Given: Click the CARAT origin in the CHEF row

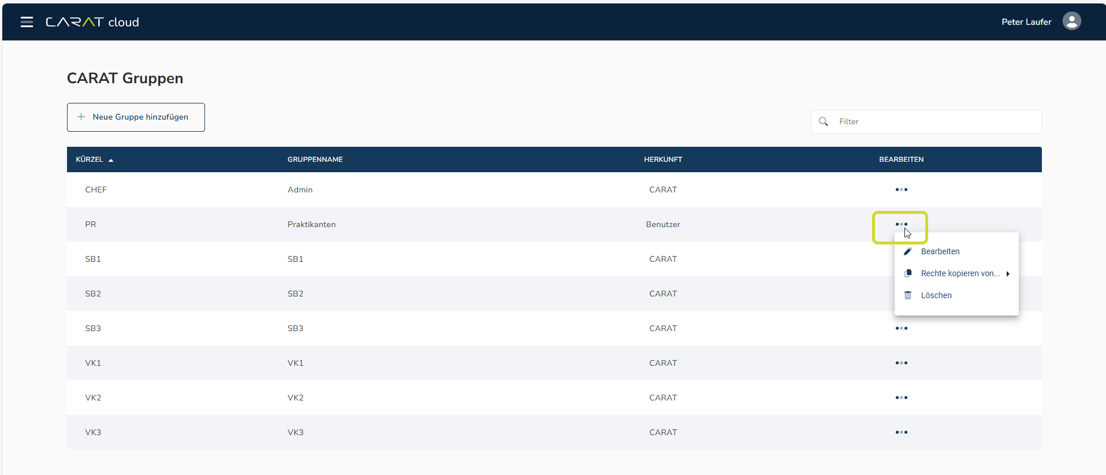Looking at the screenshot, I should click(x=663, y=190).
